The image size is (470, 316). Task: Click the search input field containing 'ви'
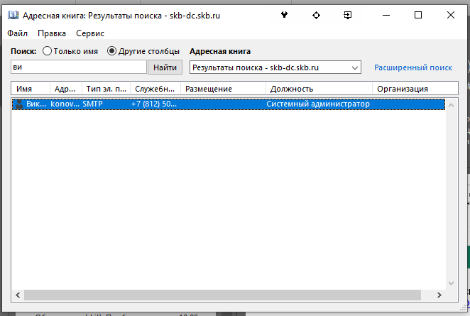(x=79, y=67)
